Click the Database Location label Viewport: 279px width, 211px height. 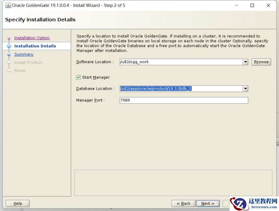95,89
